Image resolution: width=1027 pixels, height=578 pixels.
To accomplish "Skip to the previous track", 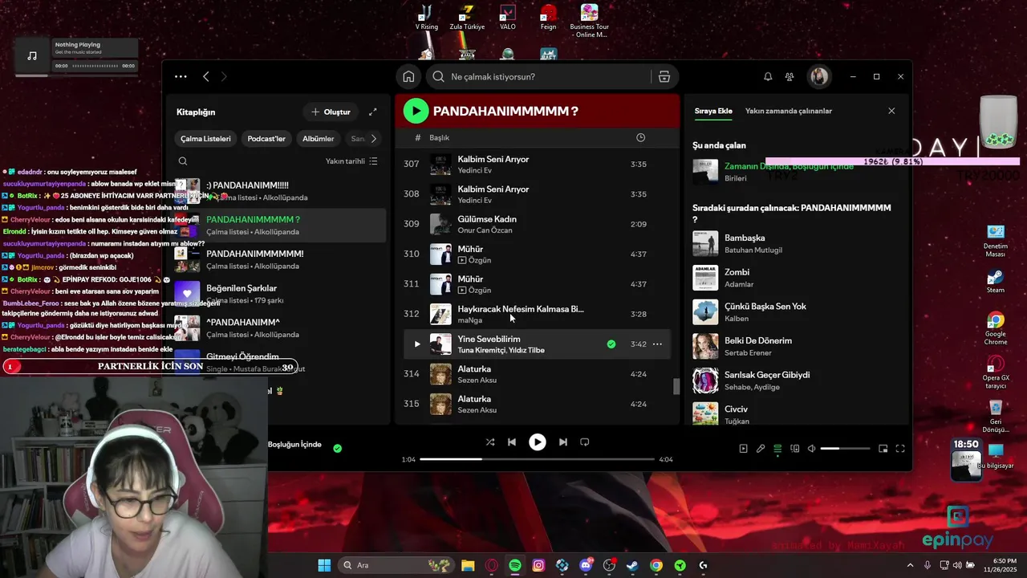I will (x=512, y=442).
